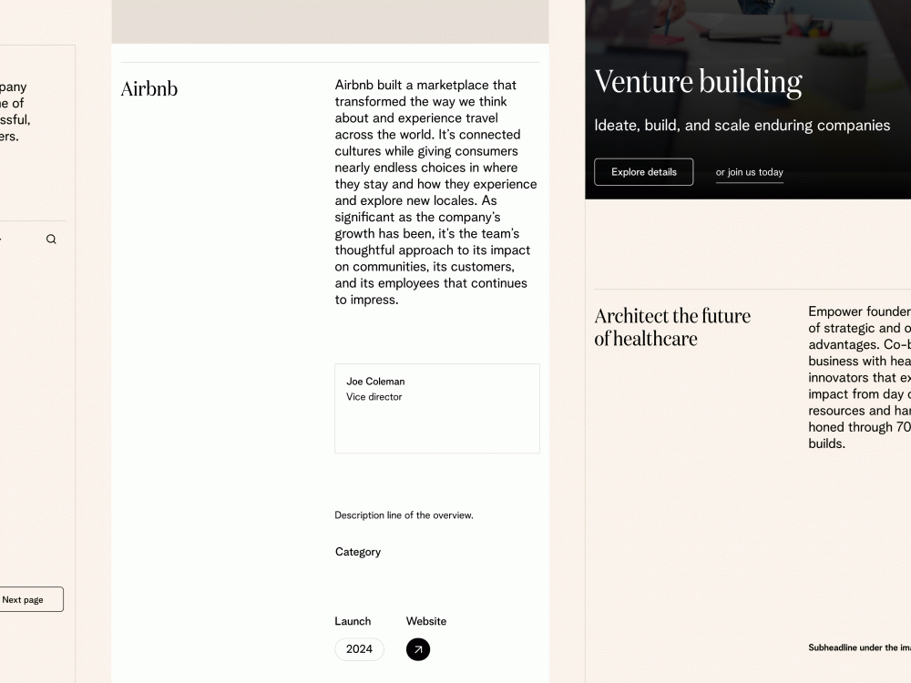This screenshot has height=683, width=911.
Task: Select the Venture building hero title
Action: (x=698, y=82)
